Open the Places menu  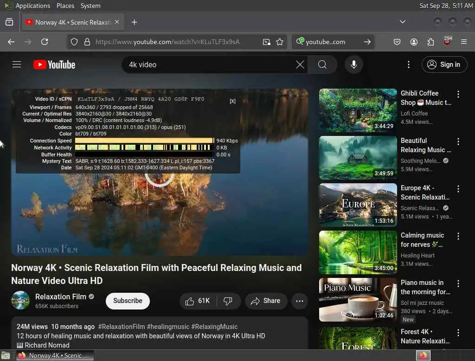(x=65, y=6)
